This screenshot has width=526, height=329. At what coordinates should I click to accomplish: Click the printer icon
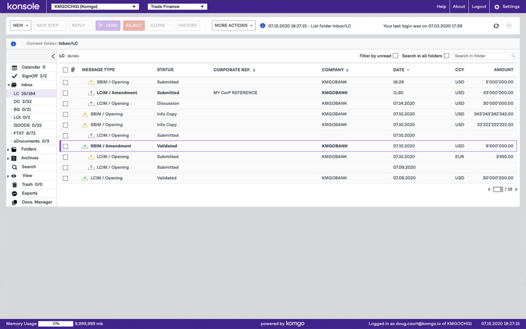(509, 26)
